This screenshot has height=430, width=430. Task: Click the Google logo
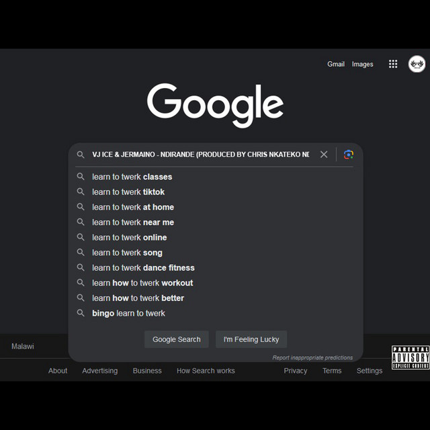click(x=215, y=104)
